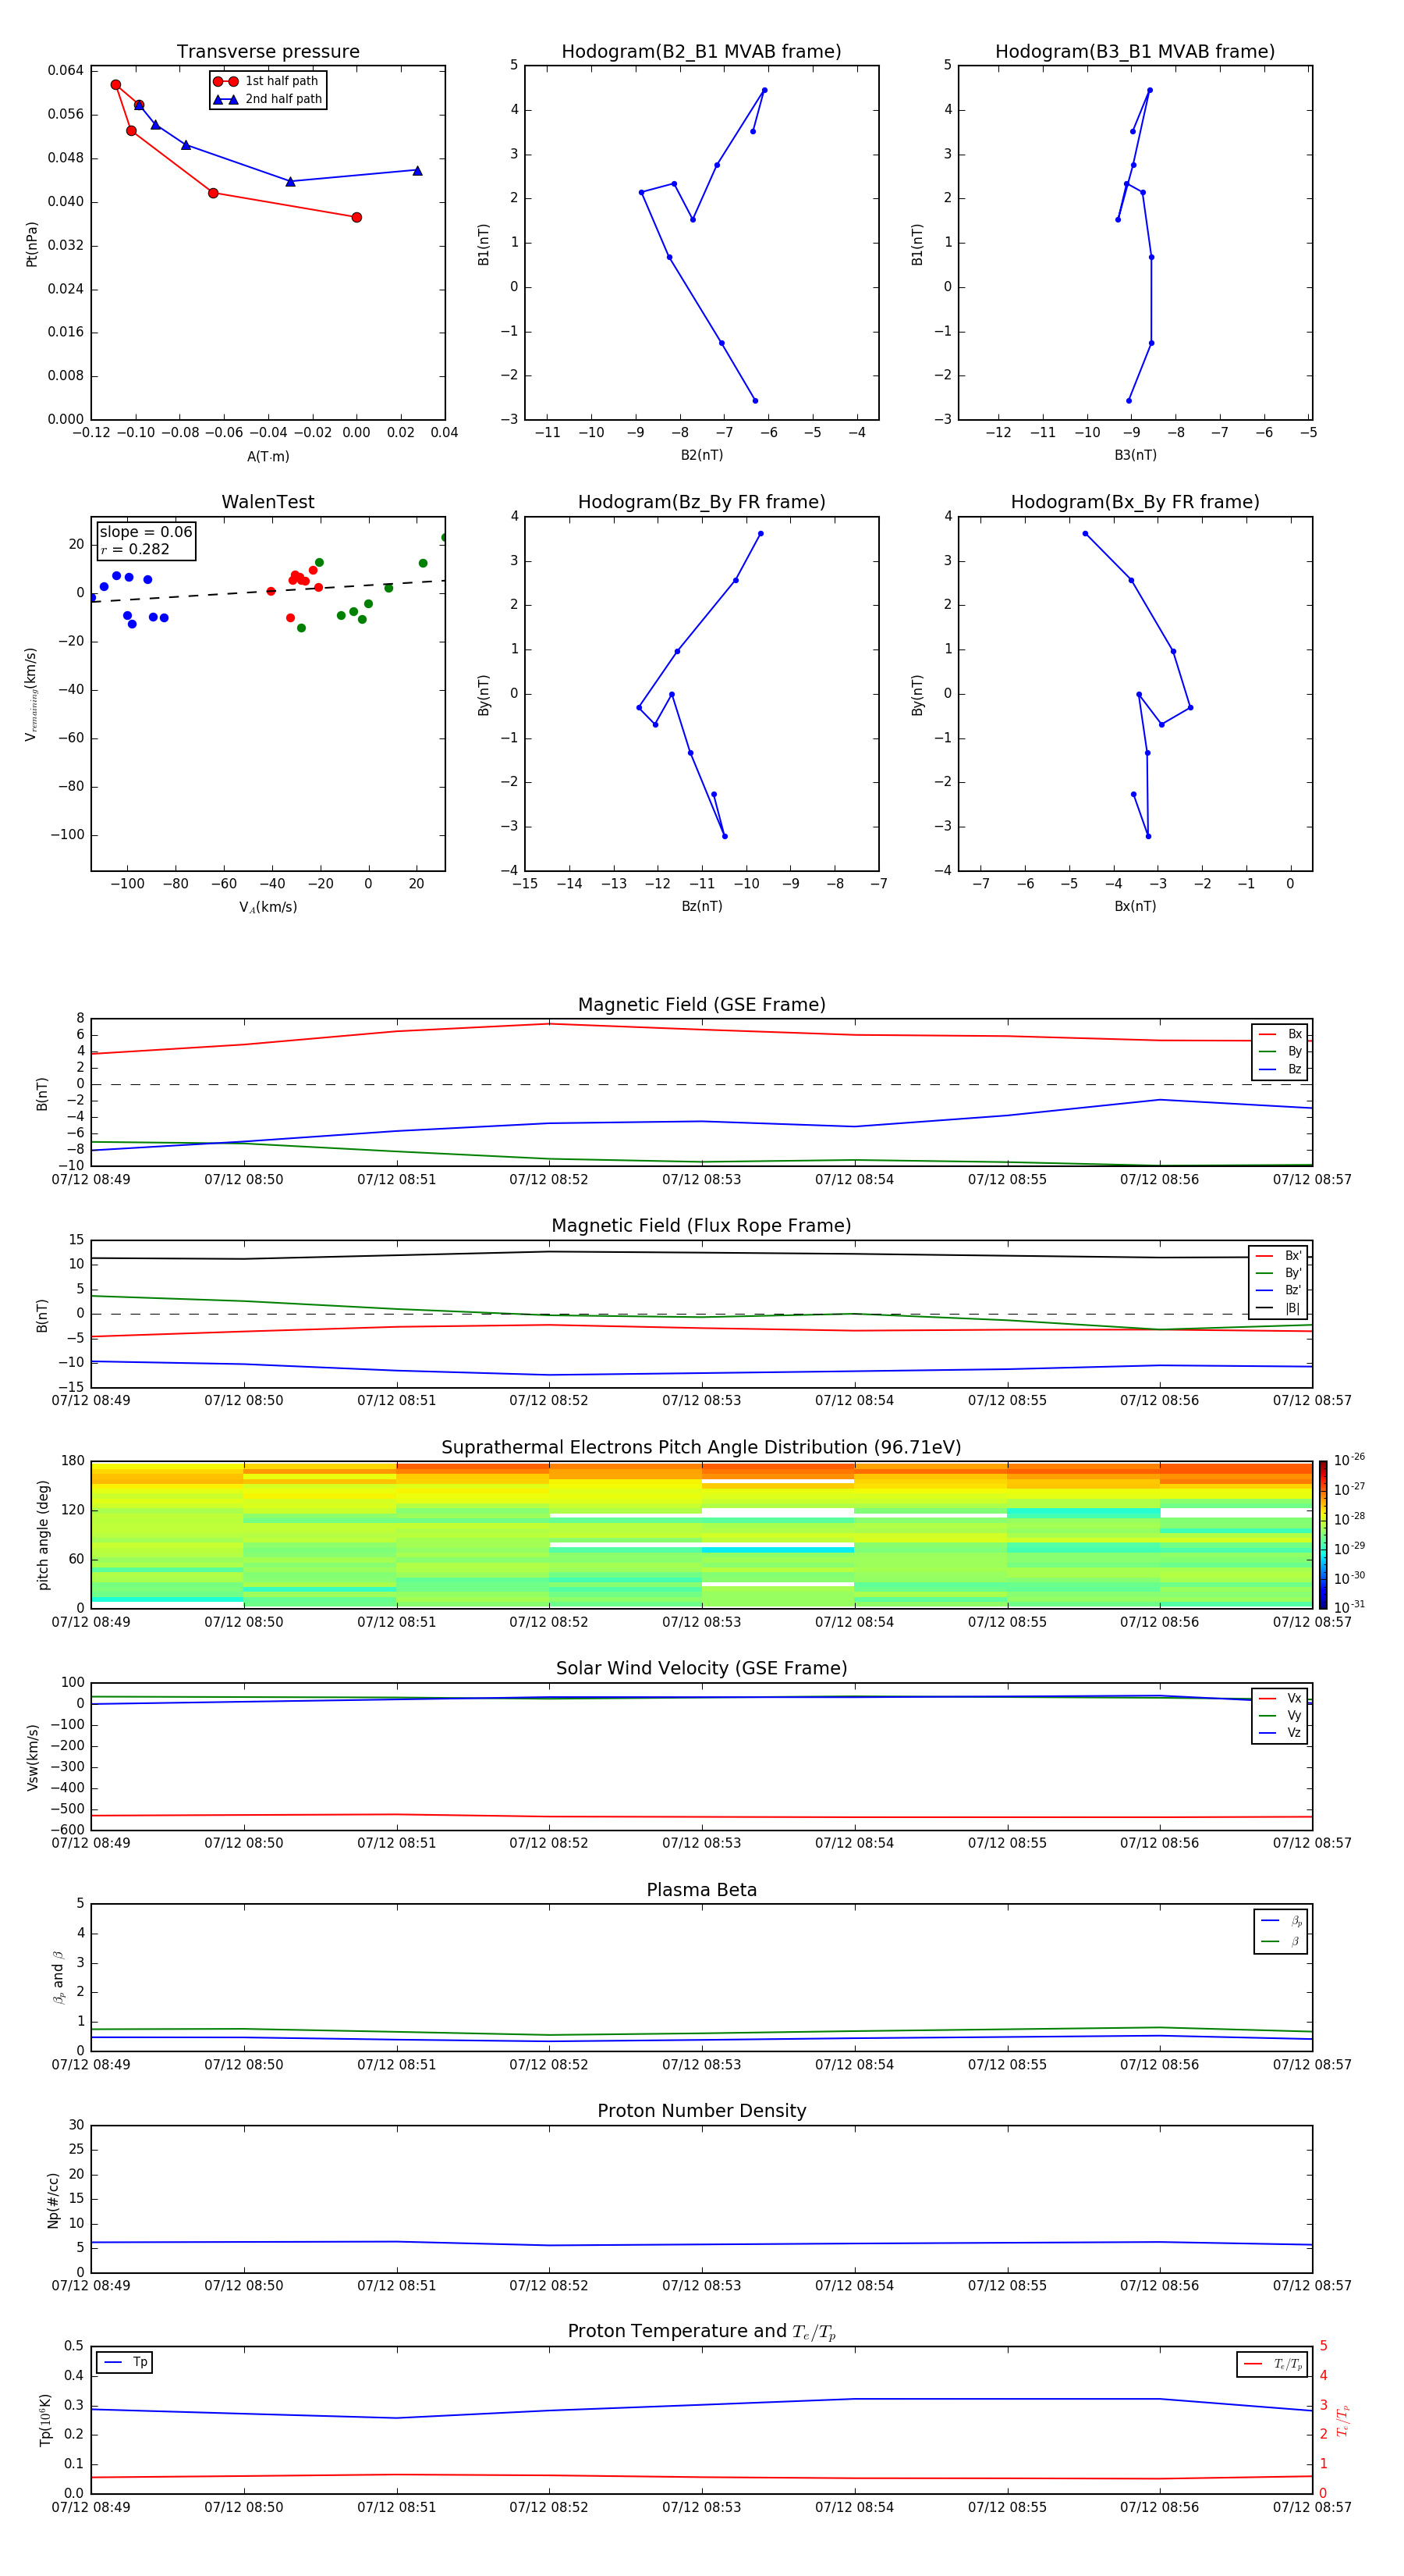Click the 'B3(nT)' x-axis label
The height and width of the screenshot is (2576, 1404).
click(1135, 455)
